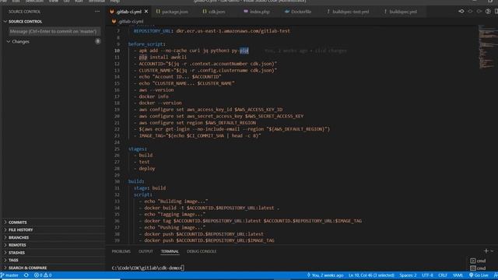Screen dimensions: 498x280
Task: Click the 'stages:' key in the editor
Action: (138, 149)
